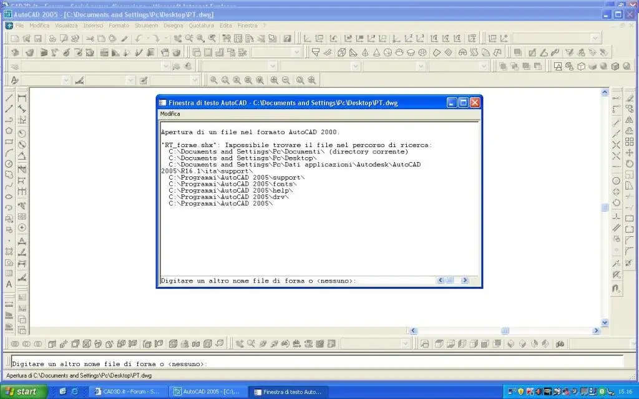The height and width of the screenshot is (399, 639).
Task: Save the drawing using the floppy disk icon
Action: [38, 39]
